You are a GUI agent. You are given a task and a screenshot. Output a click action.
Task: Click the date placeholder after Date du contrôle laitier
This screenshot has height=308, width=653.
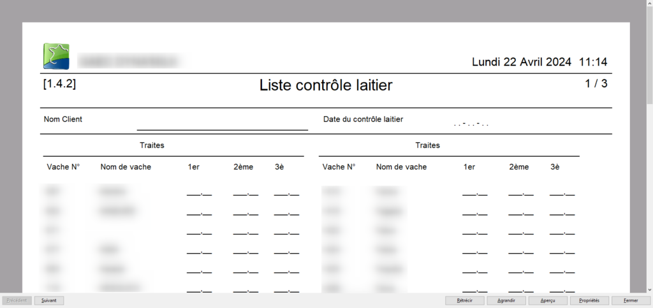click(471, 123)
